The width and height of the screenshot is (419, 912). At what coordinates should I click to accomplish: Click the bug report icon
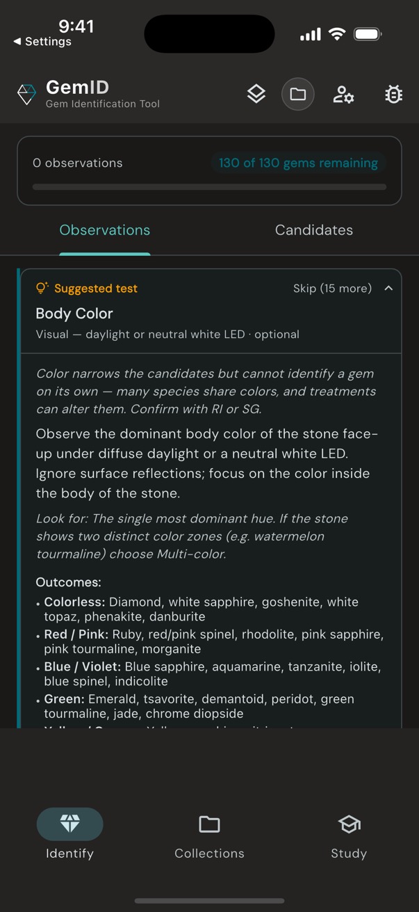pyautogui.click(x=393, y=94)
